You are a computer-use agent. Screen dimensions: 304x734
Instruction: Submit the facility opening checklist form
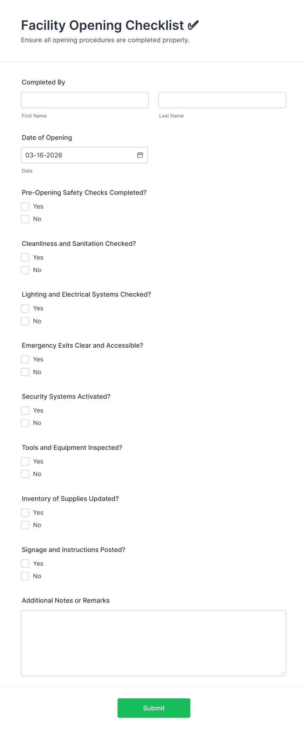pyautogui.click(x=154, y=708)
